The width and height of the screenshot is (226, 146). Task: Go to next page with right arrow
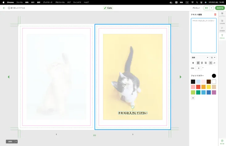(x=181, y=77)
